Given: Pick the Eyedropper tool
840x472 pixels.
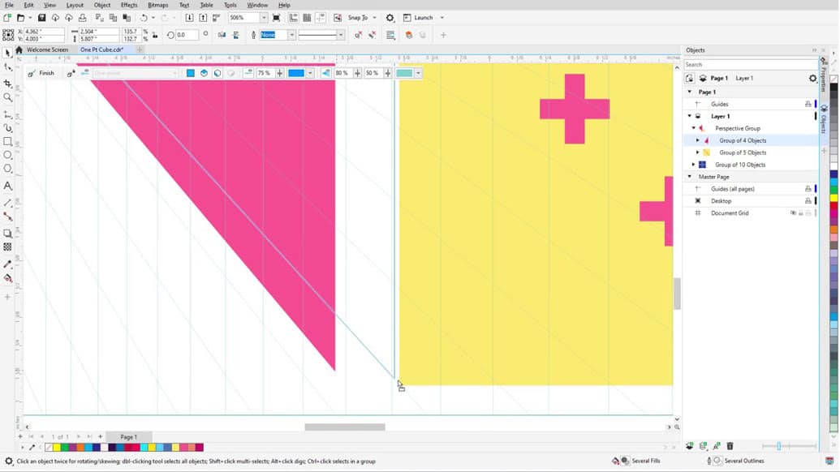Looking at the screenshot, I should tap(8, 264).
